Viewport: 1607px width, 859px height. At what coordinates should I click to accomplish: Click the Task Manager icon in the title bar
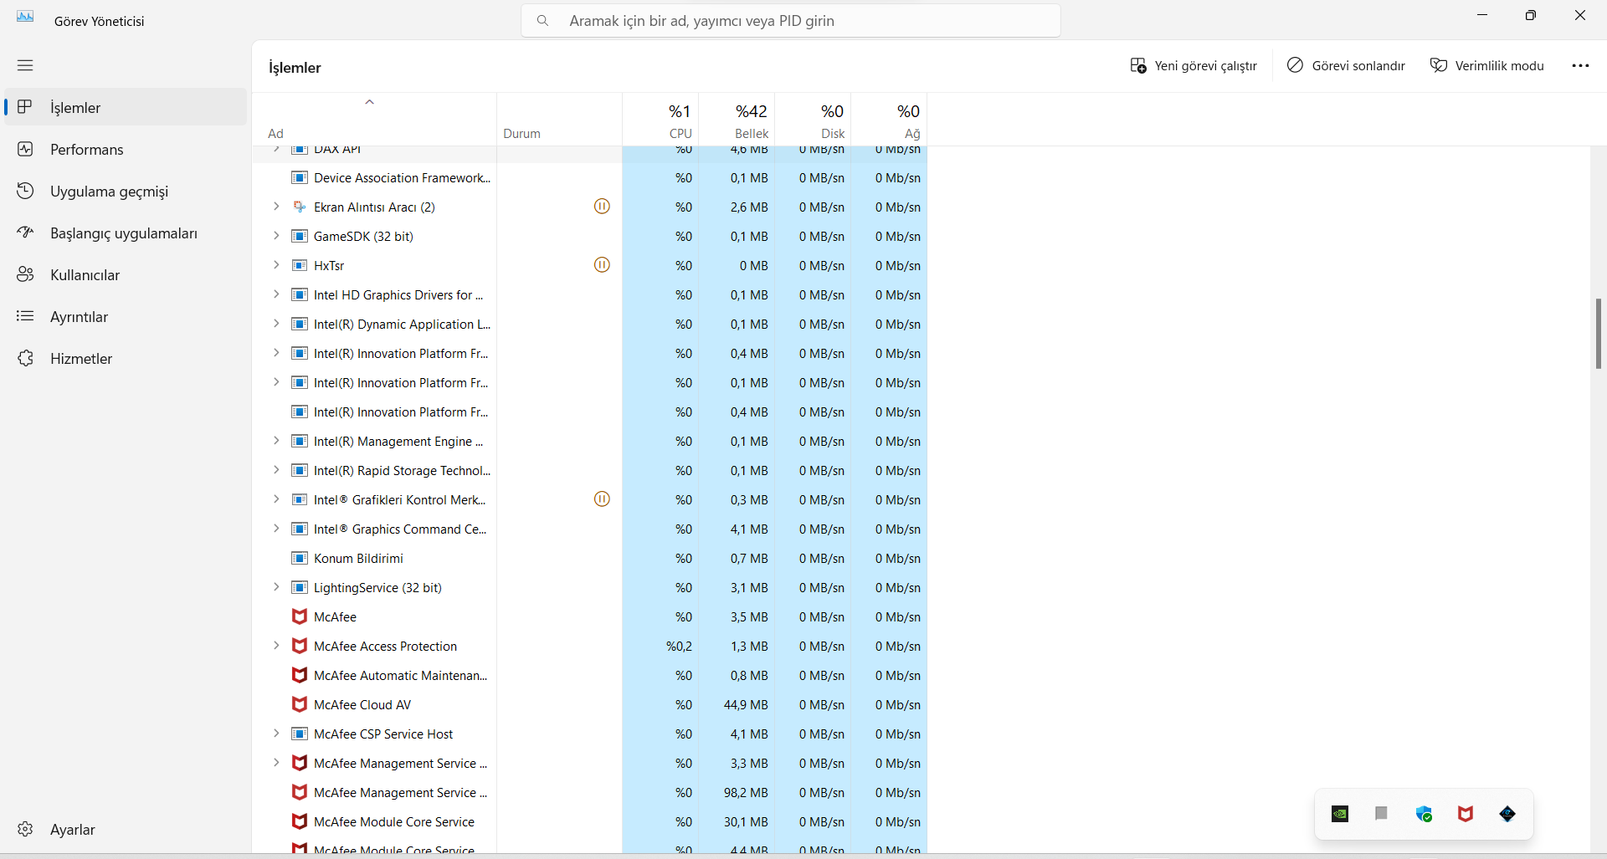click(25, 17)
